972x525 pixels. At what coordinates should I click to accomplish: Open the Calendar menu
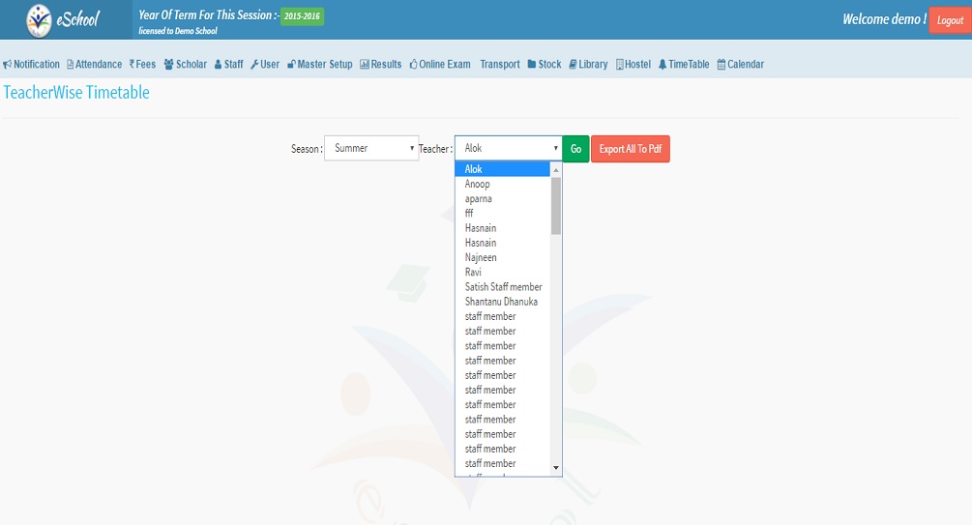(x=740, y=65)
